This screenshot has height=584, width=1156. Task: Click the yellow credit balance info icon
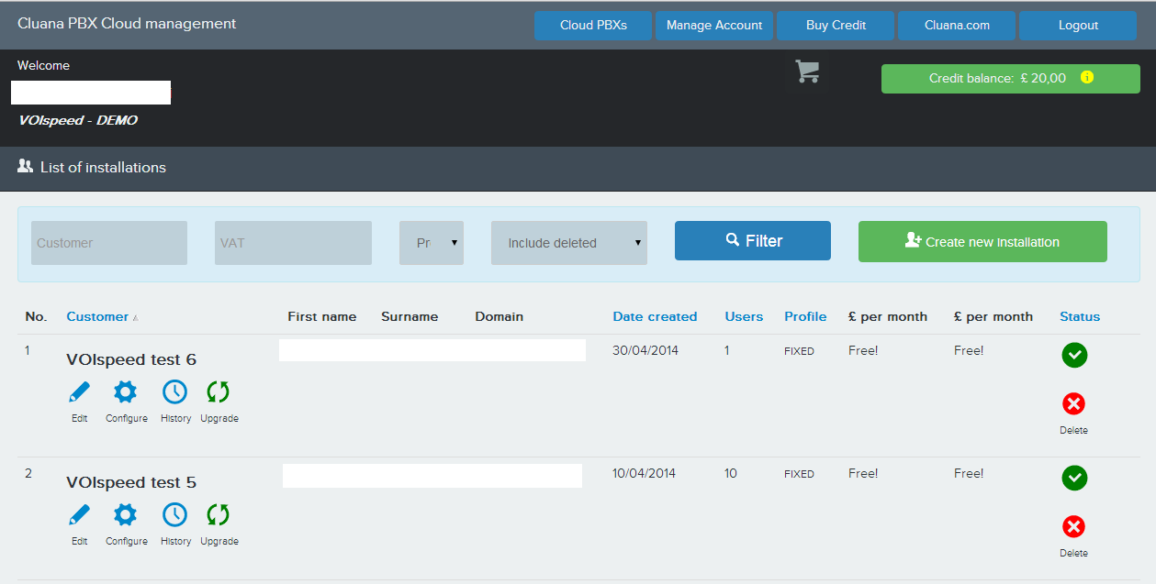coord(1087,78)
